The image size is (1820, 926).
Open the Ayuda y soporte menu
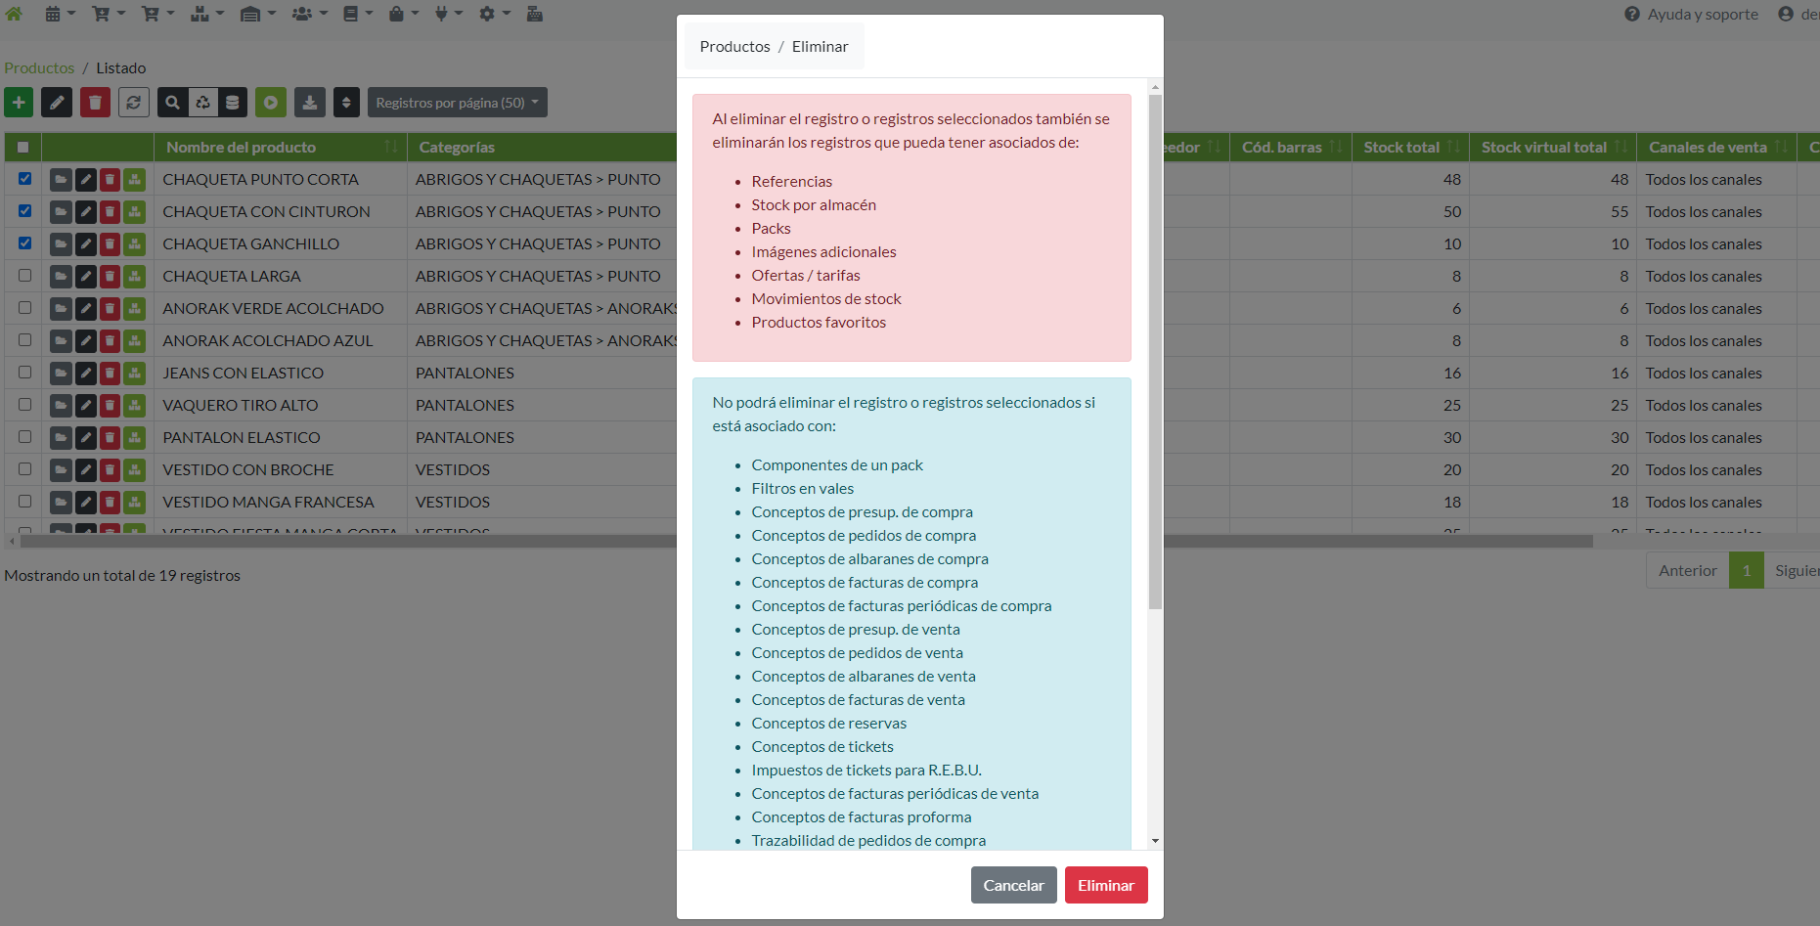1691,14
